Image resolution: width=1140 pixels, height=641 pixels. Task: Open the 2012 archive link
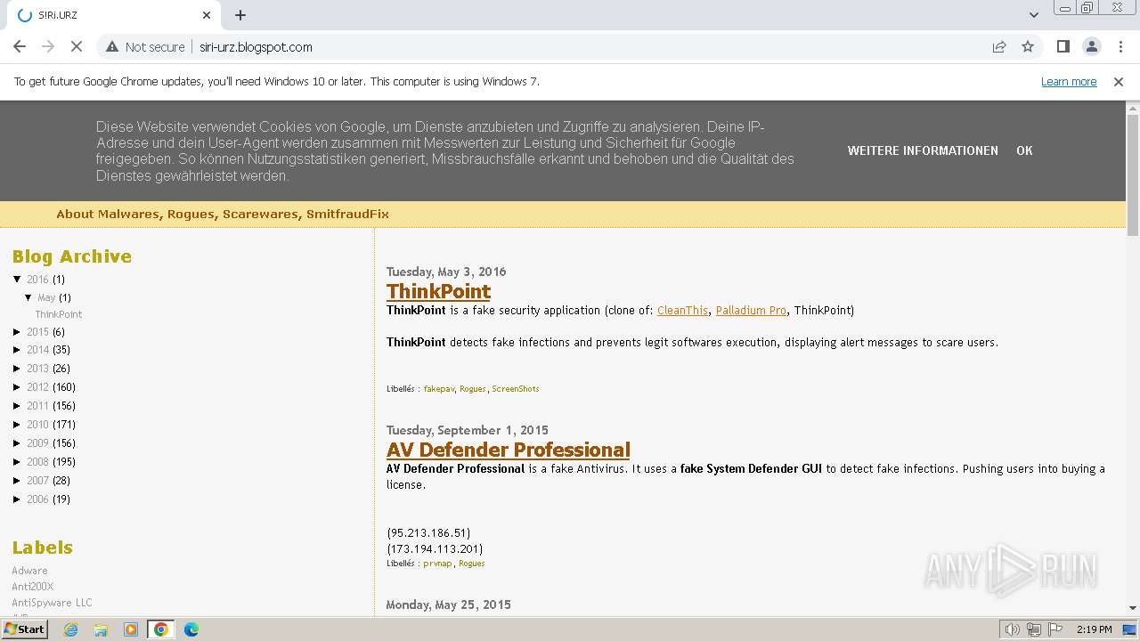pos(37,387)
